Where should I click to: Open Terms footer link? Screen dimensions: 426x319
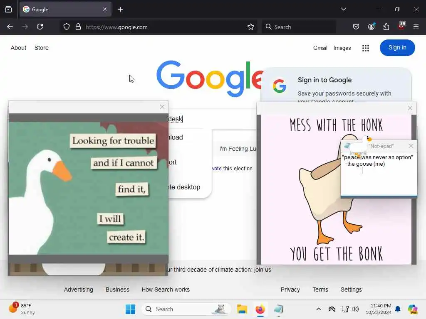tap(320, 290)
